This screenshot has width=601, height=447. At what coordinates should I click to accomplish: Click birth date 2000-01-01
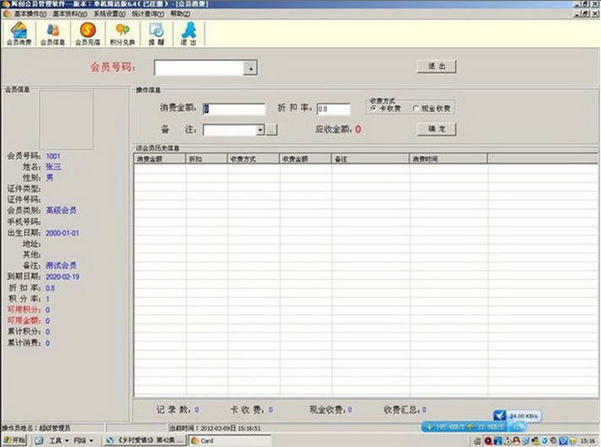(62, 233)
